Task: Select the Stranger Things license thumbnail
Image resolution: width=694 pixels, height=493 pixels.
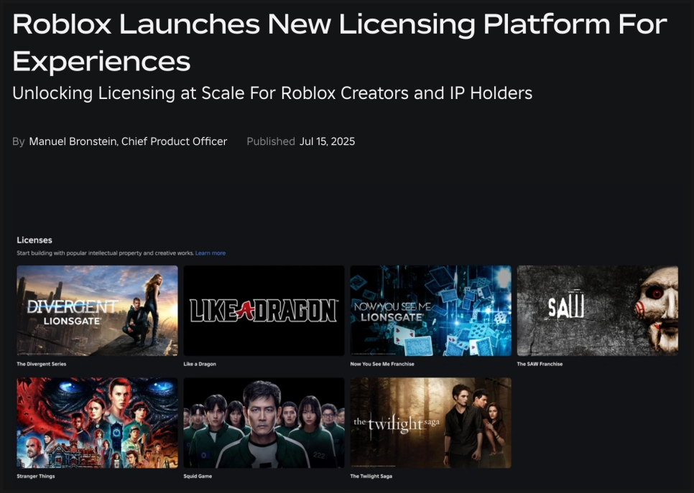Action: click(x=98, y=423)
